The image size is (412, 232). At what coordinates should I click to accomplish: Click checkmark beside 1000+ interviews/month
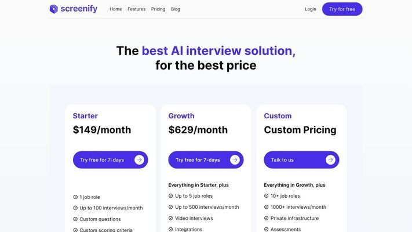267,207
